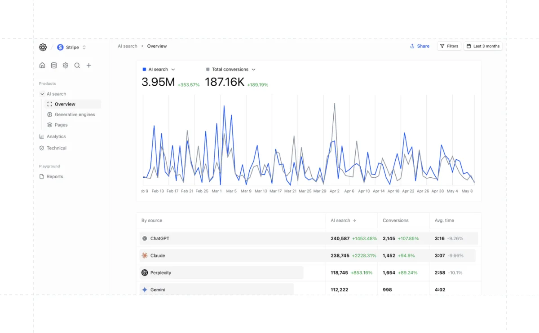Click the Avg. time column header
Image resolution: width=539 pixels, height=333 pixels.
444,220
